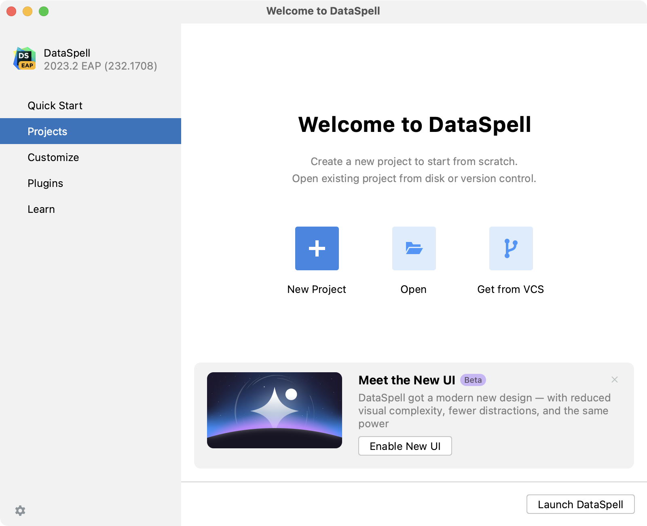Click the version text 2023.2 EAP (232.1708)
647x526 pixels.
coord(100,66)
